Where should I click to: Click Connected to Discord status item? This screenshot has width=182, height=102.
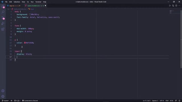[30, 101]
